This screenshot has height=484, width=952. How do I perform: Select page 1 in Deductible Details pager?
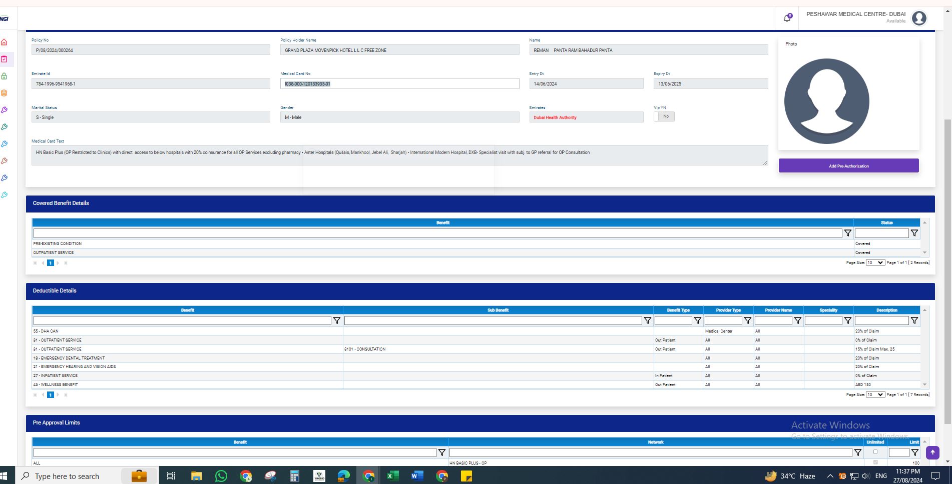pos(50,395)
